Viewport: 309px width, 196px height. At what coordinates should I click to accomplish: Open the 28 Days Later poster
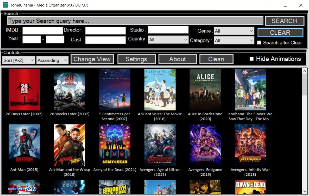point(24,90)
